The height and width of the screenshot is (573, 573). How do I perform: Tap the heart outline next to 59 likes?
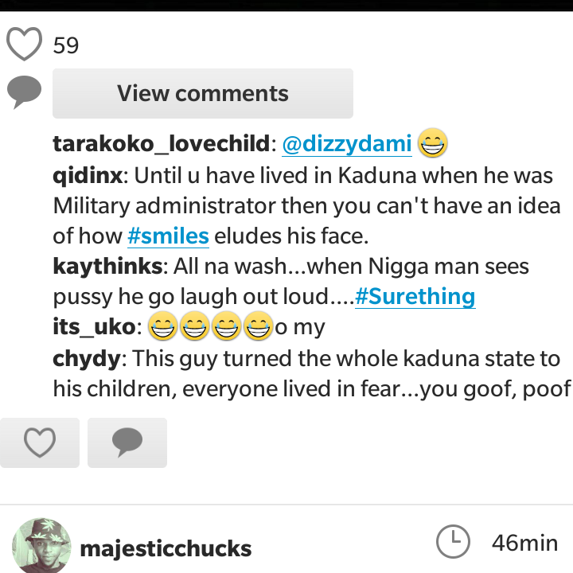pyautogui.click(x=24, y=44)
